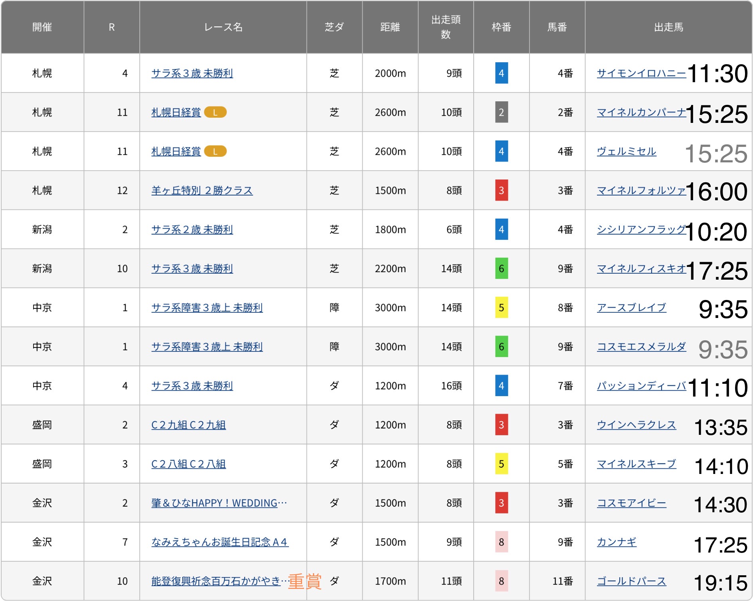Click the 19:15 start time

coord(720,583)
